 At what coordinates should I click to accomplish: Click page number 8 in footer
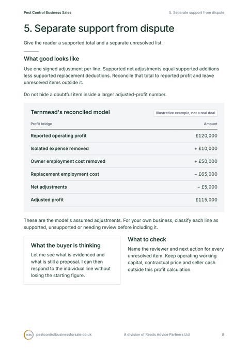[223, 334]
